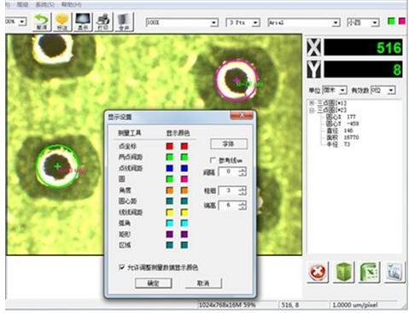409x313 pixels.
Task: Click the image display toolbar icon
Action: (x=83, y=22)
